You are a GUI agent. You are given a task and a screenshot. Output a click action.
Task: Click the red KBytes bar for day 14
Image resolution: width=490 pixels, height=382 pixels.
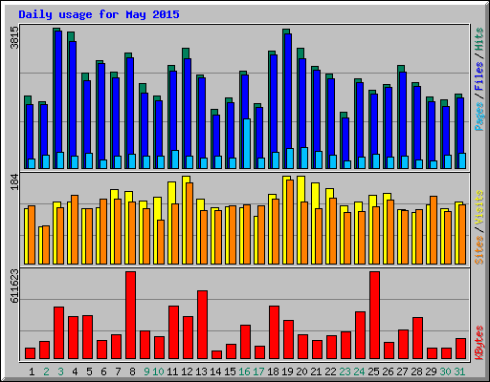217,355
